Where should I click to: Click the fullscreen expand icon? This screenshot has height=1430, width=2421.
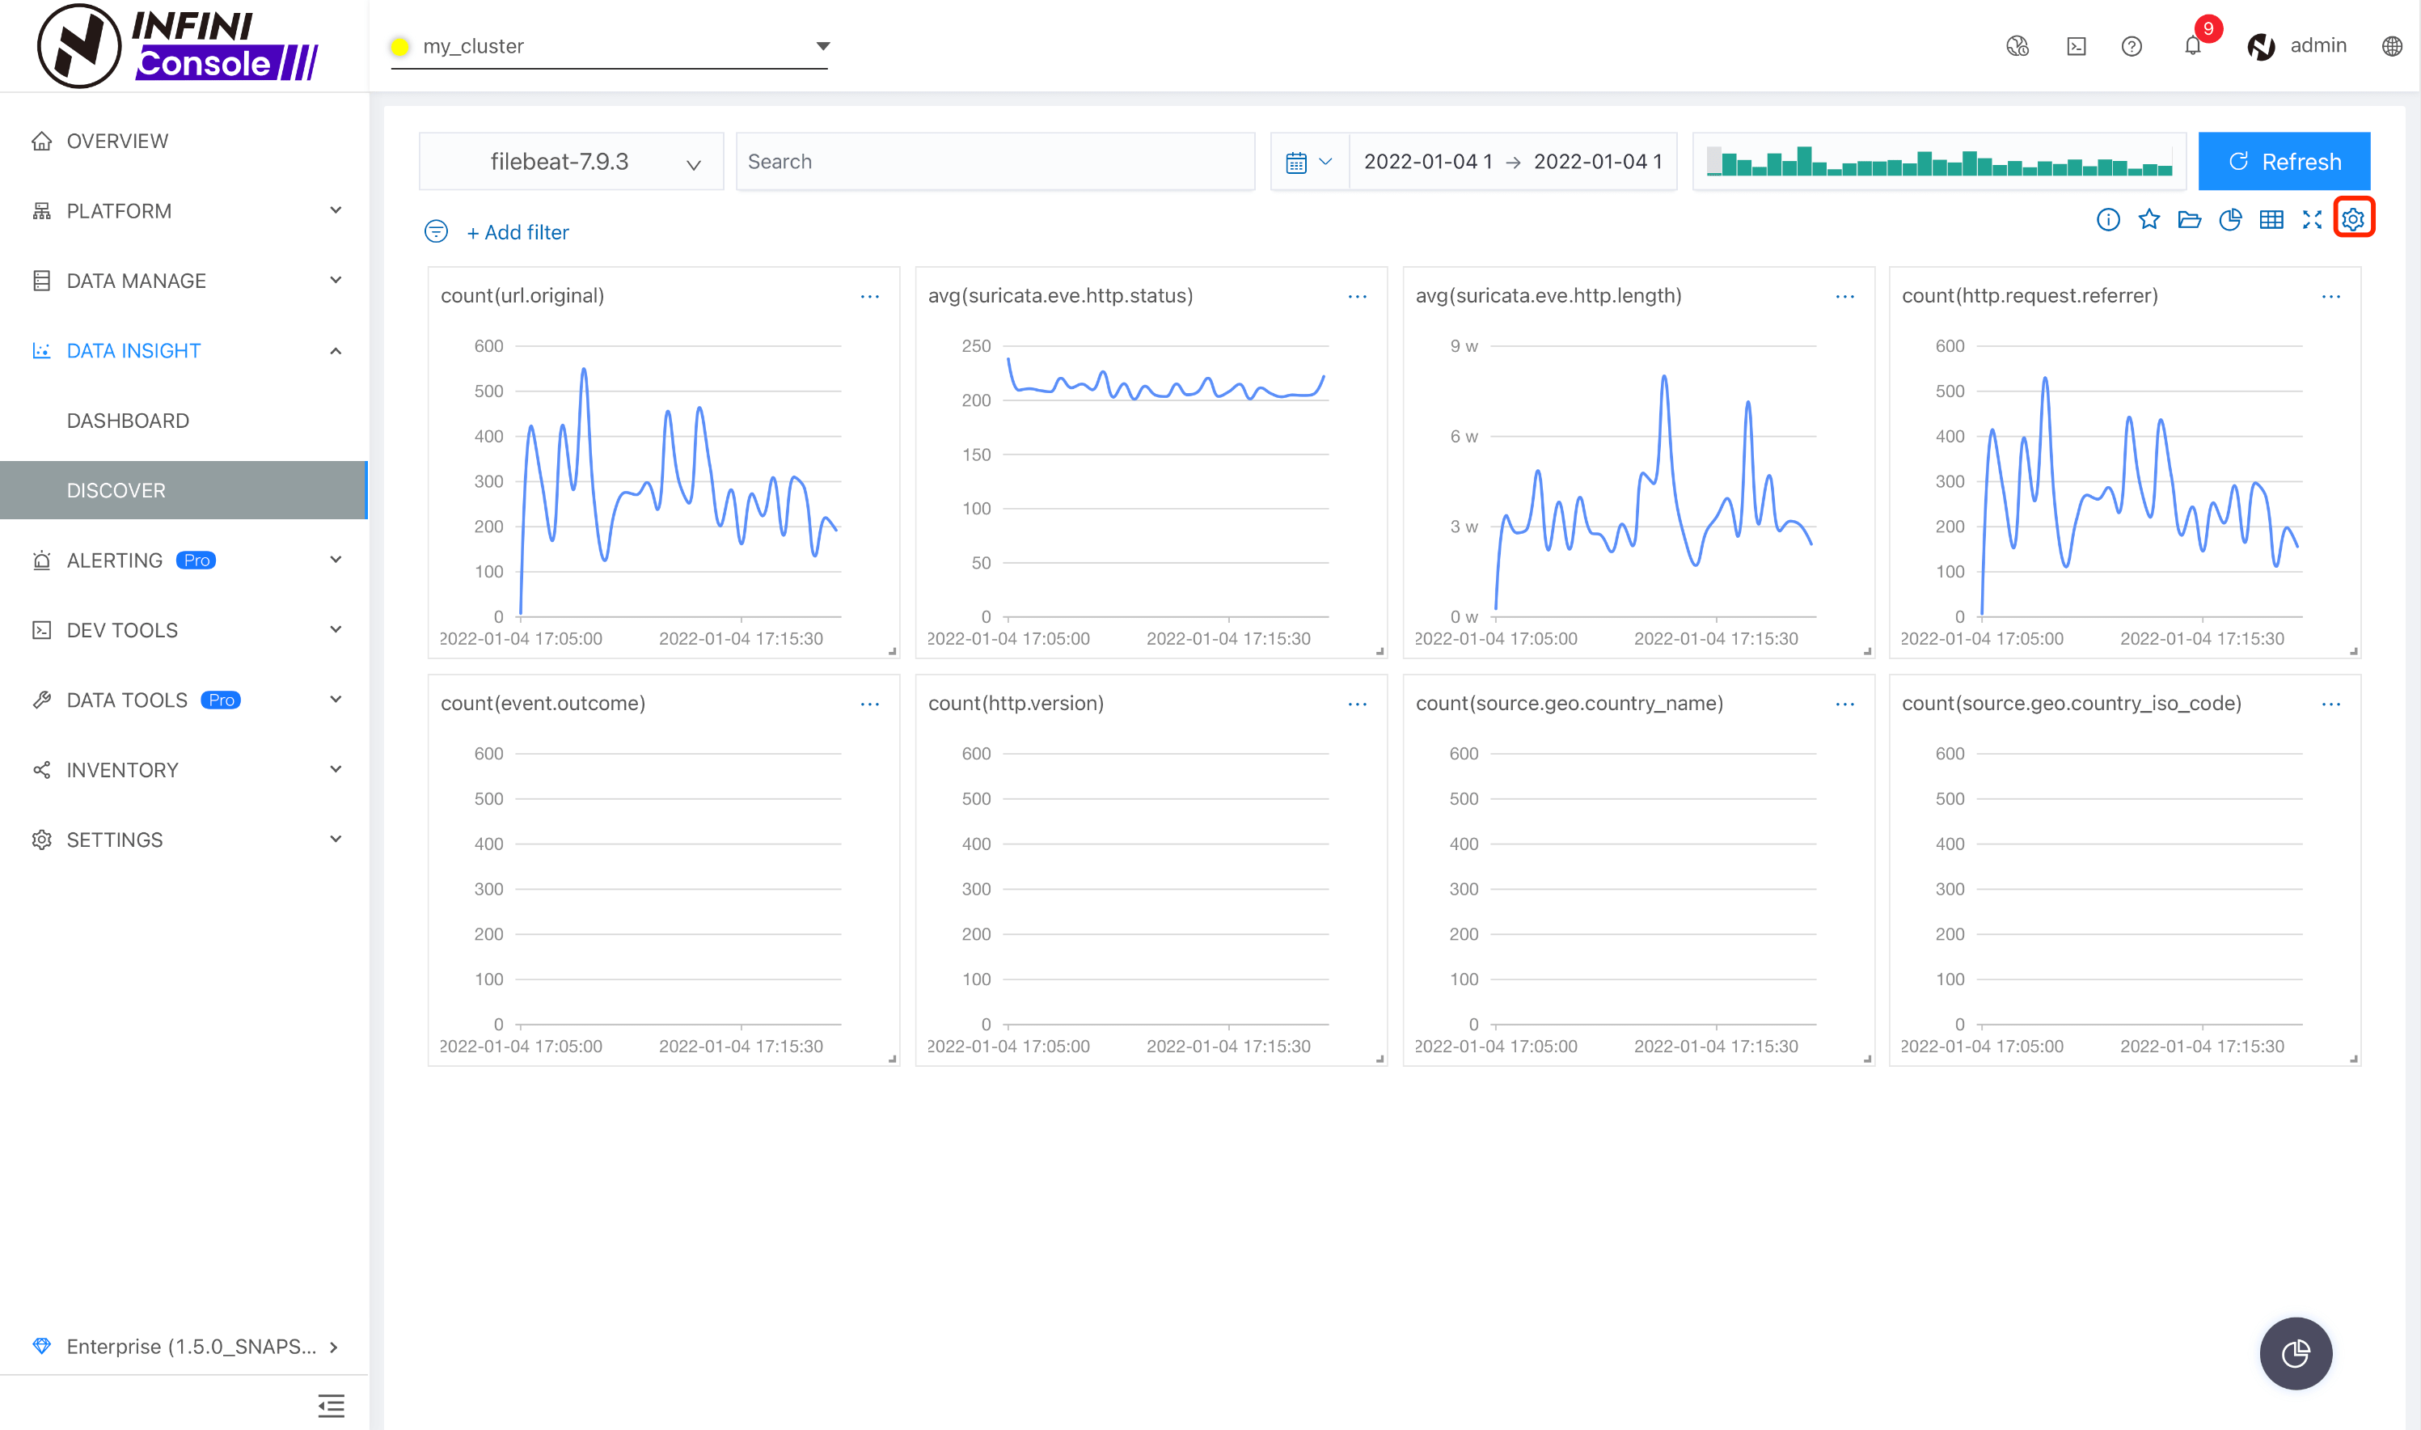[x=2311, y=220]
